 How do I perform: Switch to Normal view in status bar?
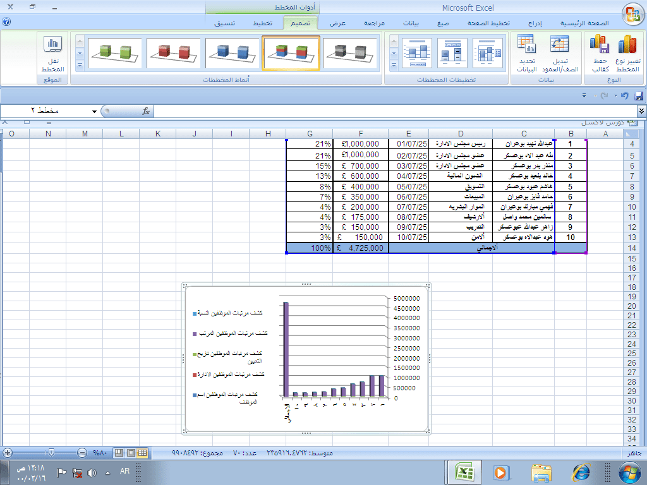point(143,453)
